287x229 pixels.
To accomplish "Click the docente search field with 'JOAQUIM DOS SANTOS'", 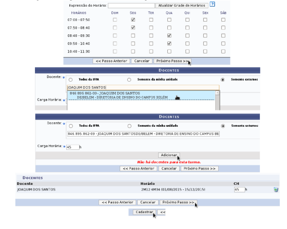I will coord(143,87).
